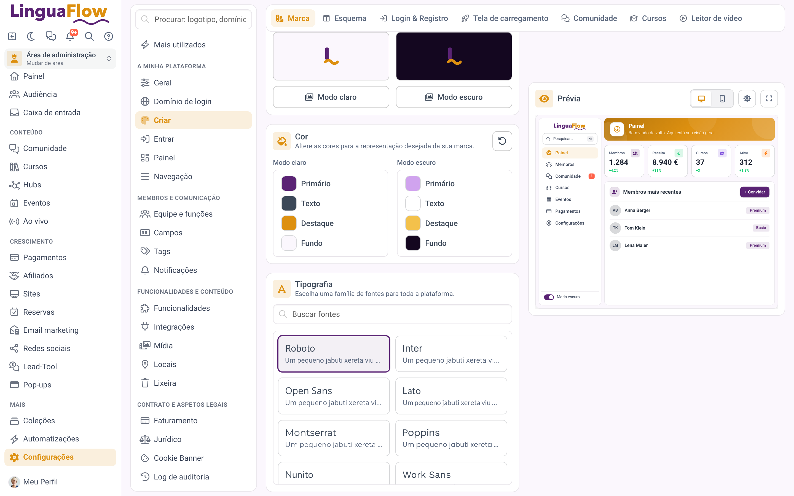Click the light mode logo thumbnail
The height and width of the screenshot is (496, 794).
331,56
